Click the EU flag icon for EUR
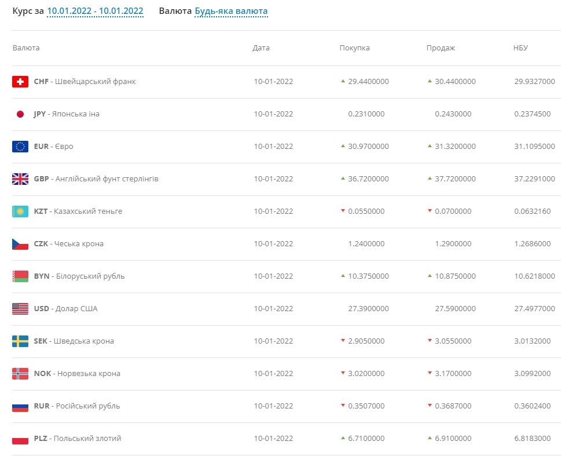The width and height of the screenshot is (561, 456). click(x=20, y=147)
